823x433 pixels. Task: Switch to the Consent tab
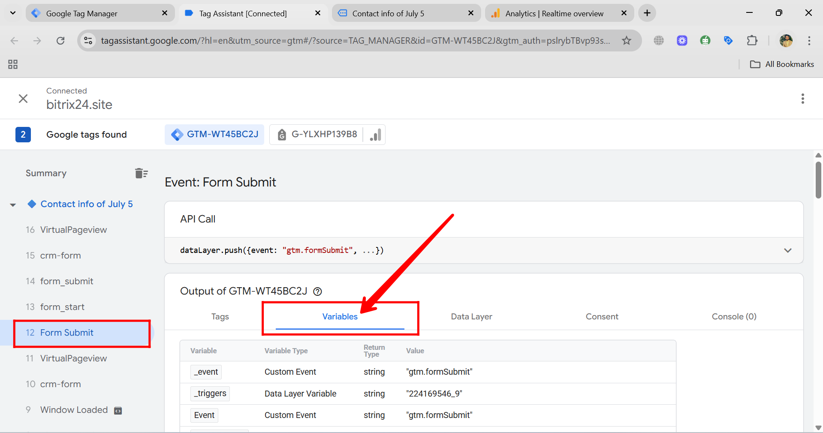(x=602, y=316)
